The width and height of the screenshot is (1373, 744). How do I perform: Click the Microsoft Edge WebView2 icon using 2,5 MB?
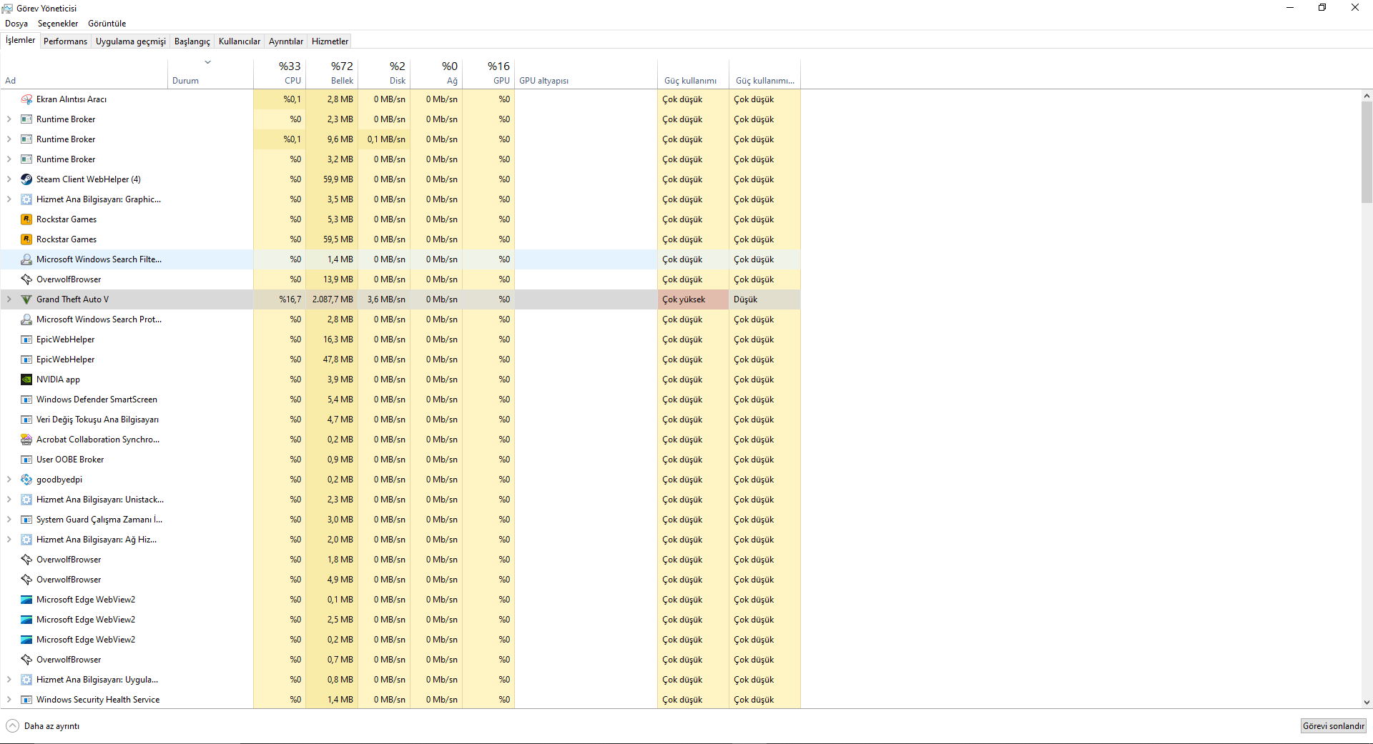[x=26, y=620]
